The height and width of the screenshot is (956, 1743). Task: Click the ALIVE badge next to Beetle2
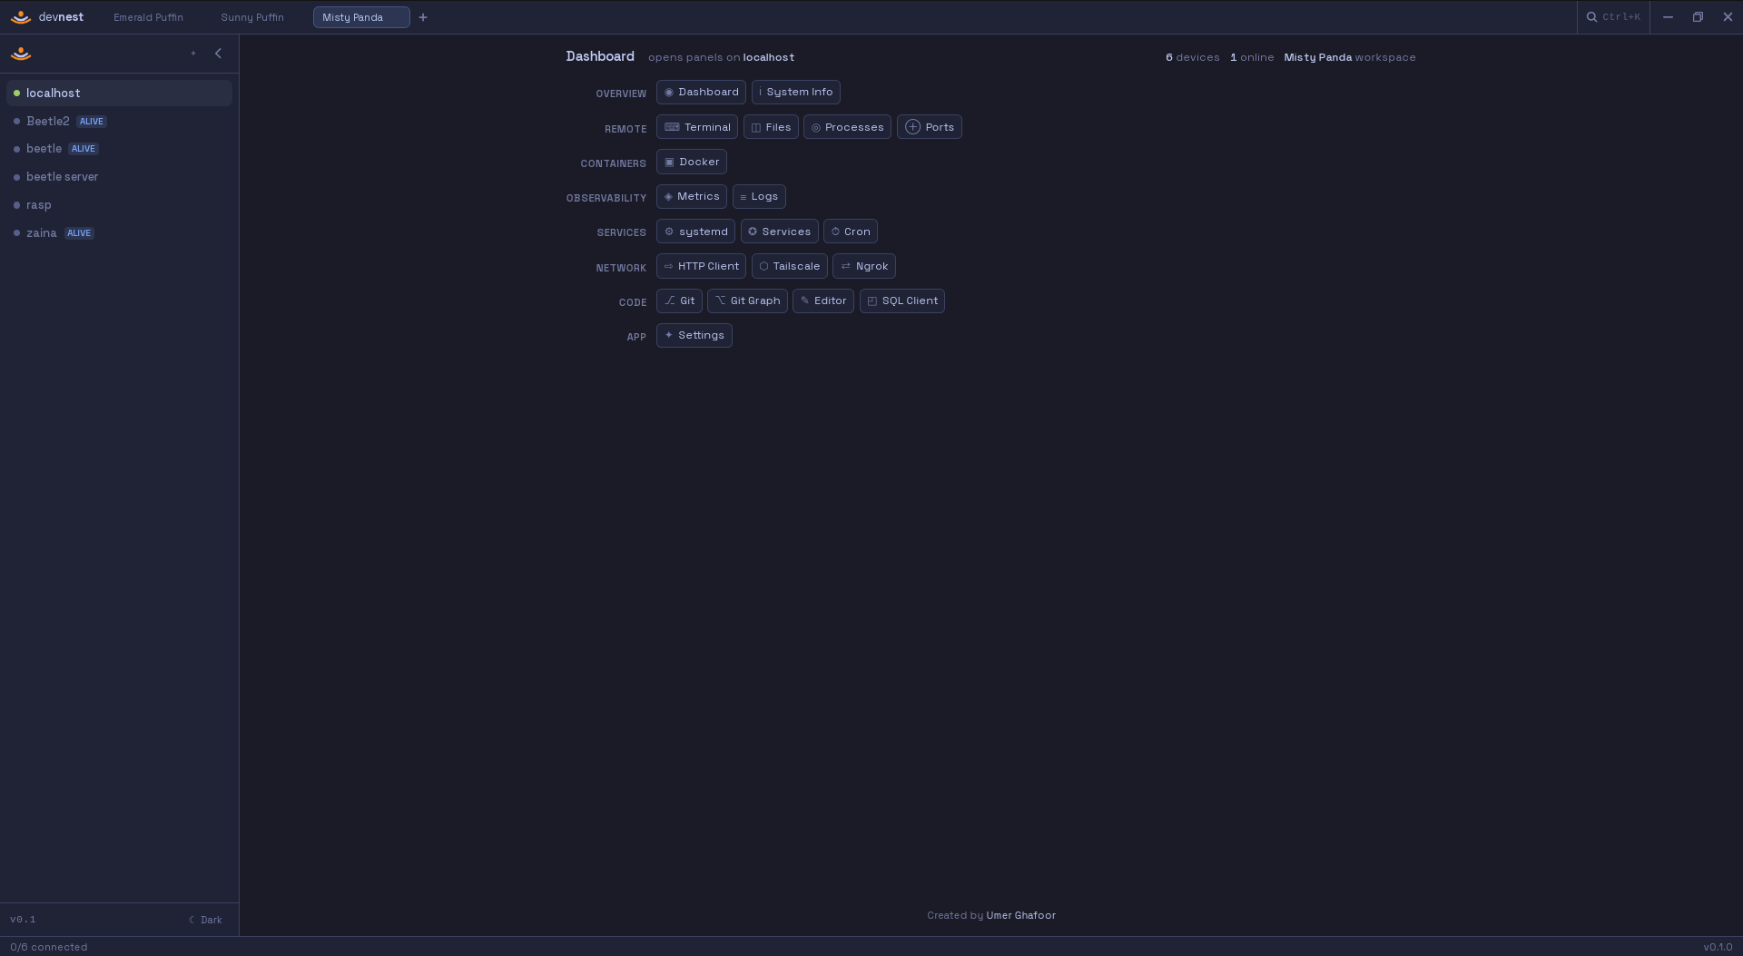tap(92, 122)
